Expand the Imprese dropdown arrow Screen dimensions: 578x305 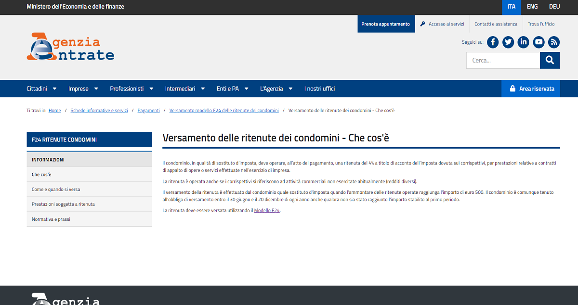click(x=96, y=89)
